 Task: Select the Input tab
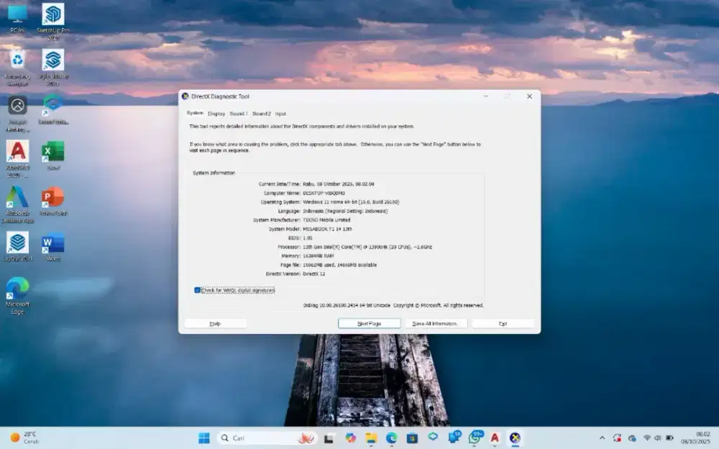point(280,114)
